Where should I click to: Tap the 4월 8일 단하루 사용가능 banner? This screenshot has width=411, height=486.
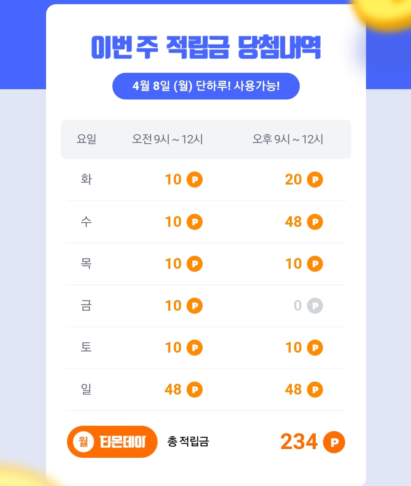206,86
